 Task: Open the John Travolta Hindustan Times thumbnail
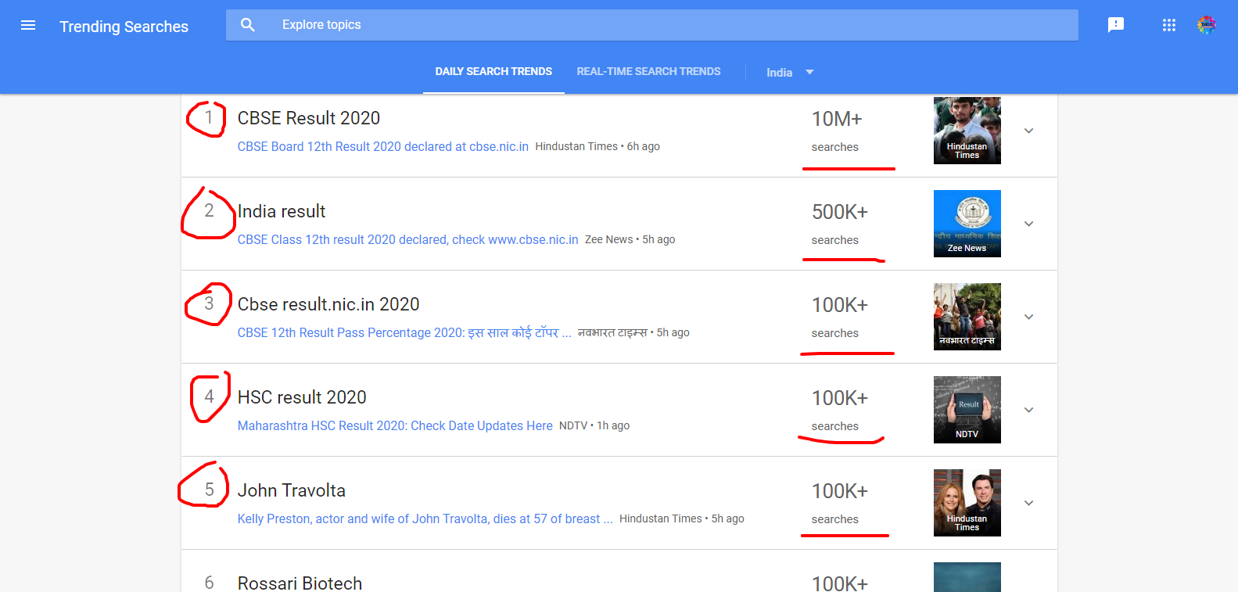pos(967,503)
